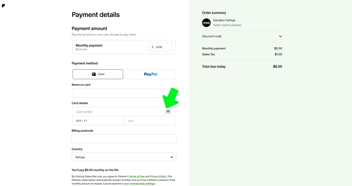352x186 pixels.
Task: Open the Country dropdown
Action: (x=124, y=157)
